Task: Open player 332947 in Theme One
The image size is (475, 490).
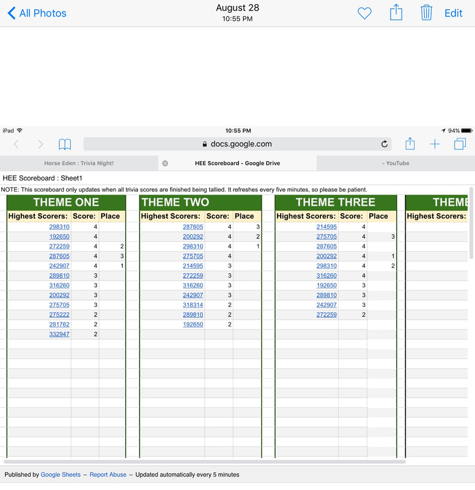Action: click(x=59, y=334)
